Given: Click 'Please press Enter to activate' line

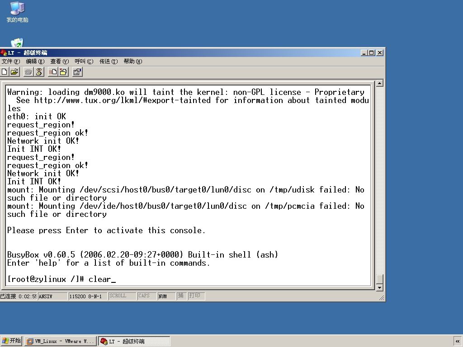Looking at the screenshot, I should (106, 230).
